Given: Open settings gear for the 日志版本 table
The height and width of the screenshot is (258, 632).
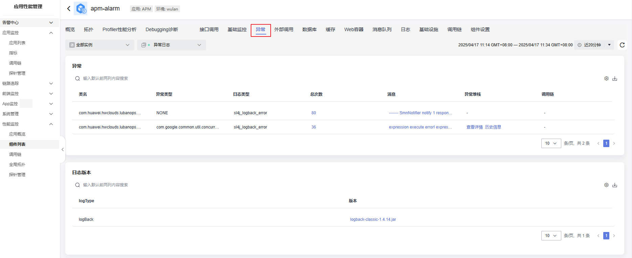Looking at the screenshot, I should click(606, 185).
